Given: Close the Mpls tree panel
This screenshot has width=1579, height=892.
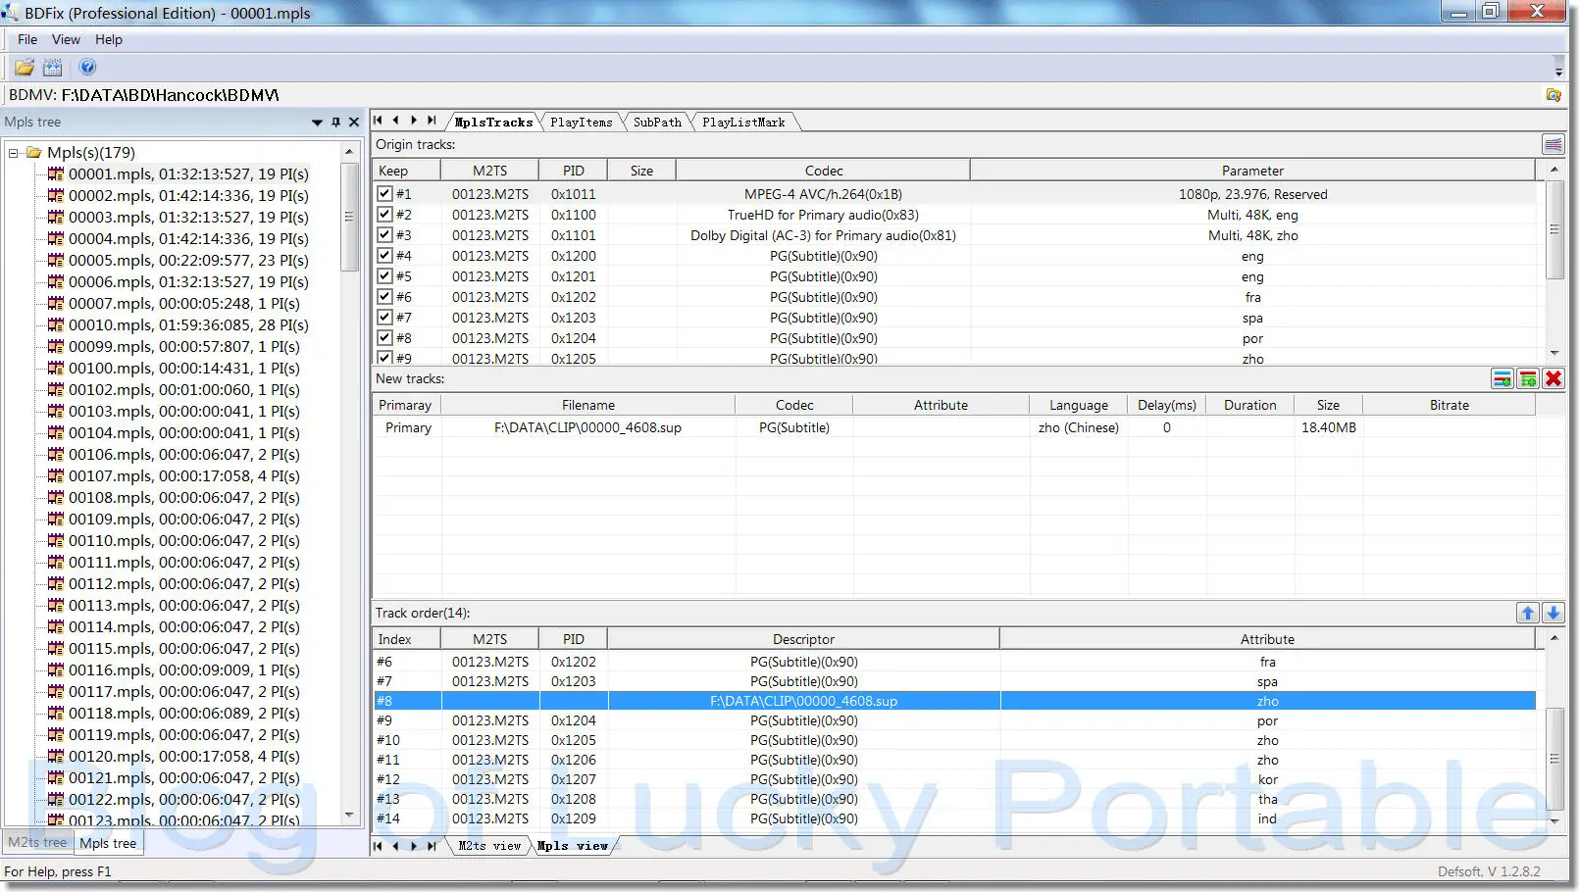Looking at the screenshot, I should (x=354, y=123).
